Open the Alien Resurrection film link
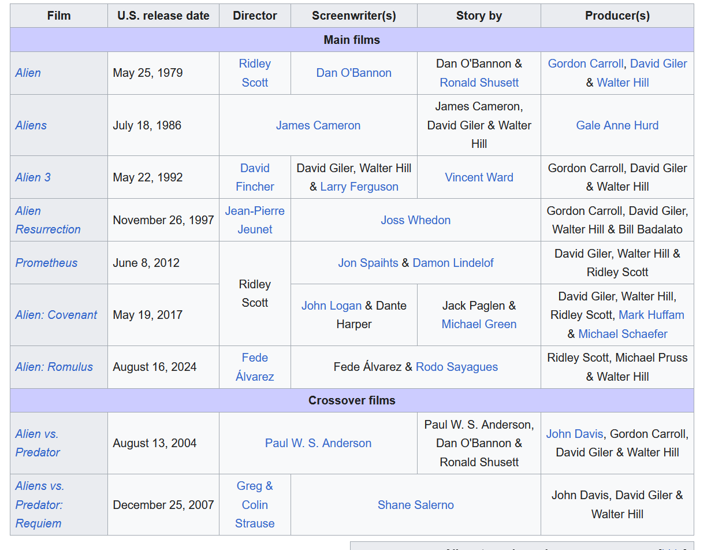The width and height of the screenshot is (711, 550). click(48, 220)
